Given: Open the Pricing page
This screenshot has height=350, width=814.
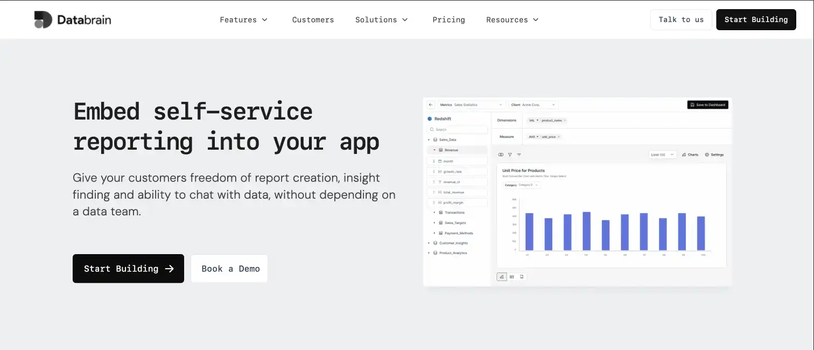Looking at the screenshot, I should [x=448, y=20].
